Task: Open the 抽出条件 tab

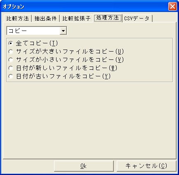Action: pos(45,19)
